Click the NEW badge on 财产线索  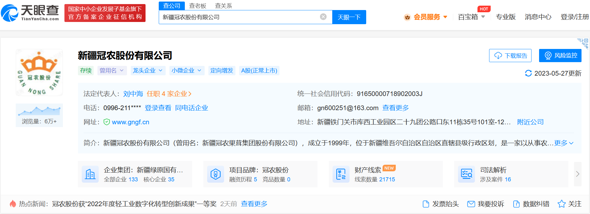(x=389, y=168)
